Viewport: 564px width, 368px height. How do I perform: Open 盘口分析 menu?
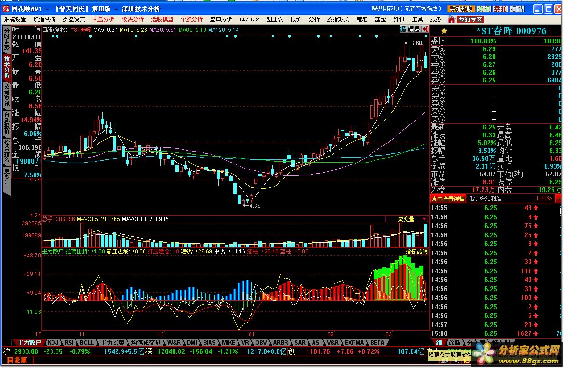point(221,19)
